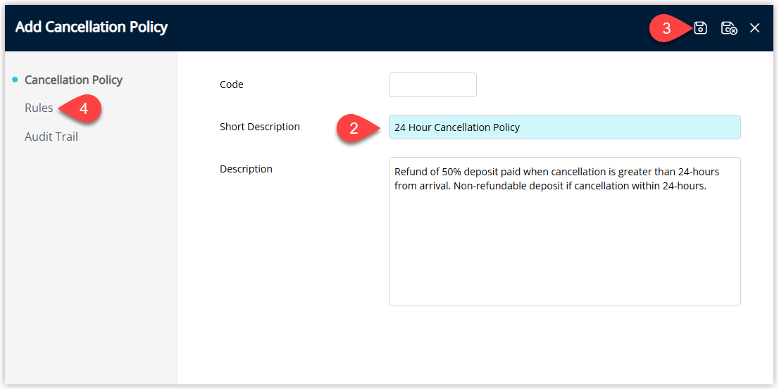The image size is (779, 390).
Task: Click the Short Description label
Action: (x=260, y=127)
